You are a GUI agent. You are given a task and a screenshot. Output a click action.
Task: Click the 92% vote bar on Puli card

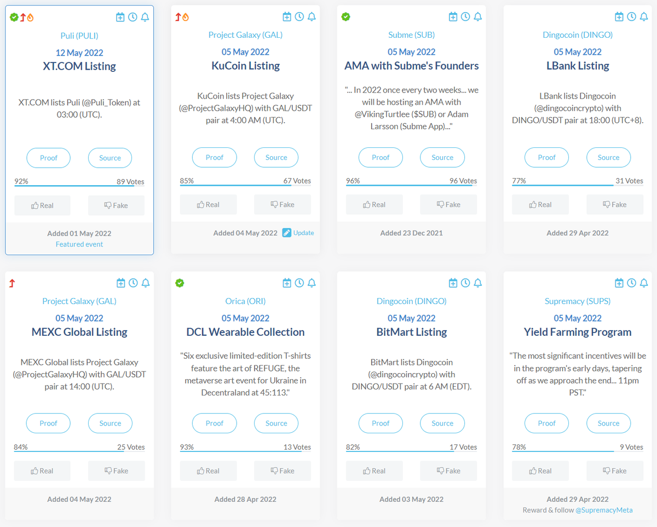pyautogui.click(x=79, y=186)
